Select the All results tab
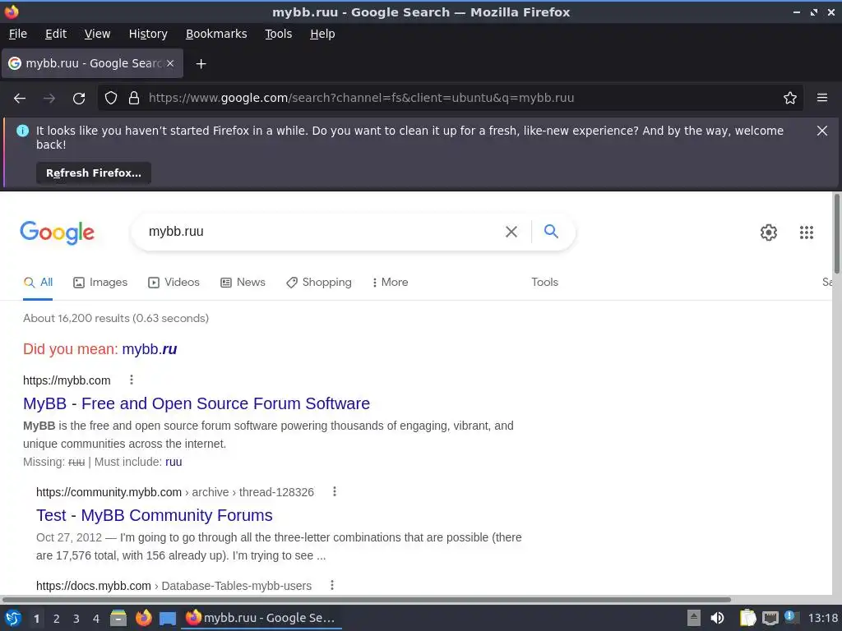The image size is (842, 631). (38, 283)
